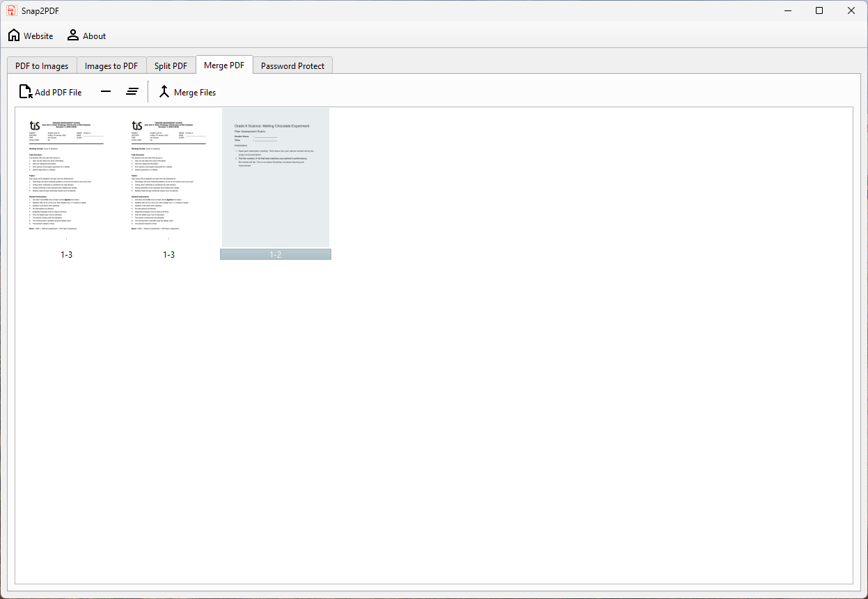This screenshot has width=868, height=599.
Task: Click the stacked-lines clear list icon
Action: (132, 92)
